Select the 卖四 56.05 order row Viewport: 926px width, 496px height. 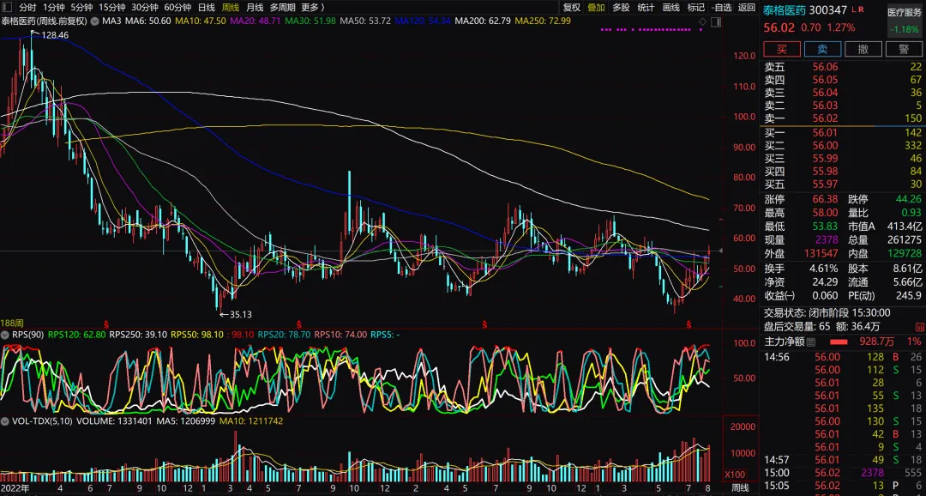(843, 80)
